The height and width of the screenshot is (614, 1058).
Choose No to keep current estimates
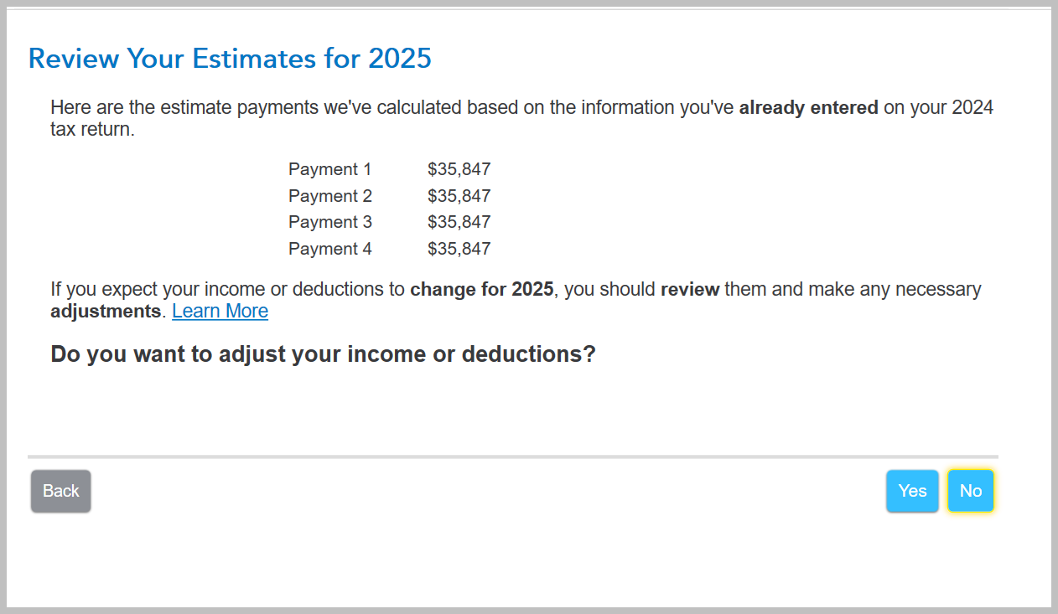(x=970, y=491)
